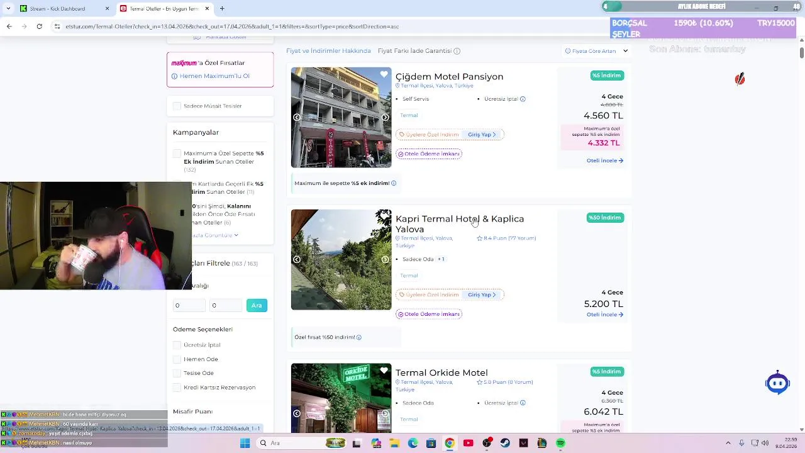Enable Hemen Öde filter

click(x=177, y=359)
